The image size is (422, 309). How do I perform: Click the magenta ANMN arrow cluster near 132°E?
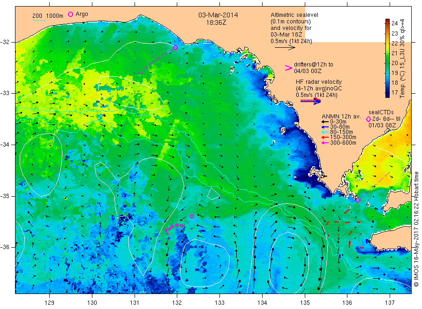pos(174,228)
